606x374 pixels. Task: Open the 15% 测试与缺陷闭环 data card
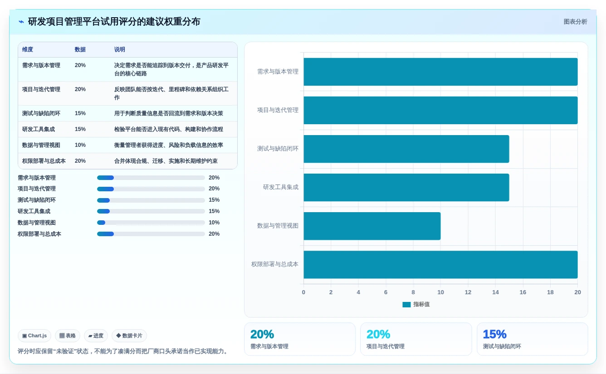click(x=533, y=339)
